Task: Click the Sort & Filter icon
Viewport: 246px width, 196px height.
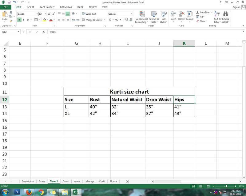Action: click(217, 17)
